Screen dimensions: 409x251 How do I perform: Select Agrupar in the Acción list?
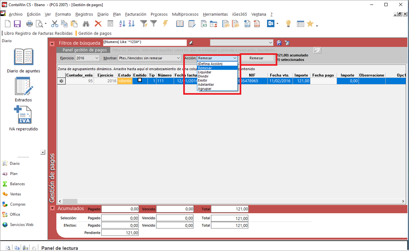[218, 89]
